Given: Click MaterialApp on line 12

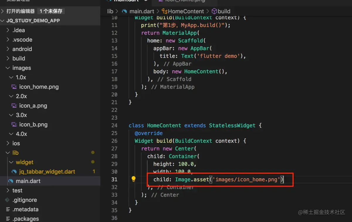Looking at the screenshot, I should [180, 33].
